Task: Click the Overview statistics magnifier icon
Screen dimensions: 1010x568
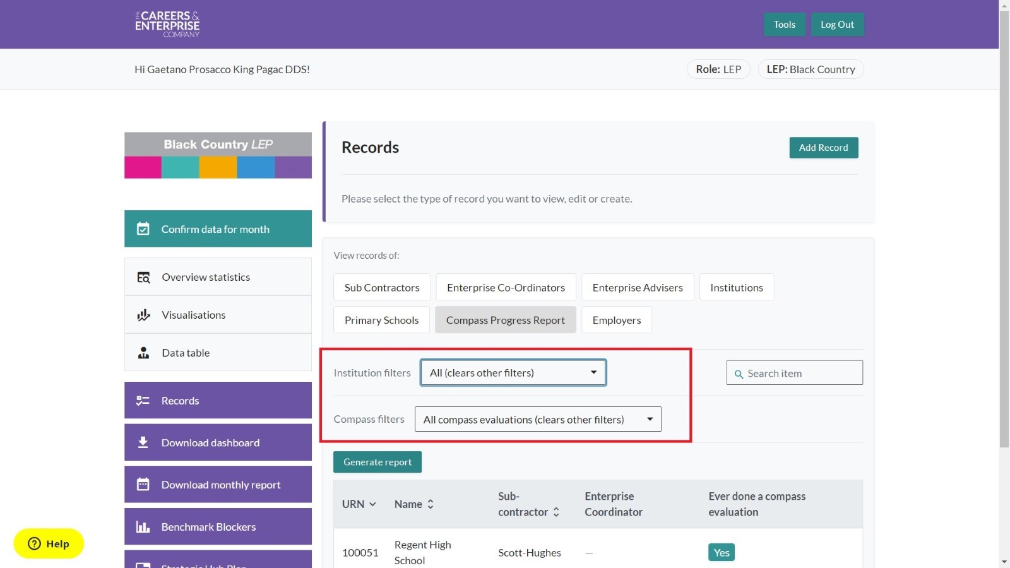Action: [x=144, y=278]
